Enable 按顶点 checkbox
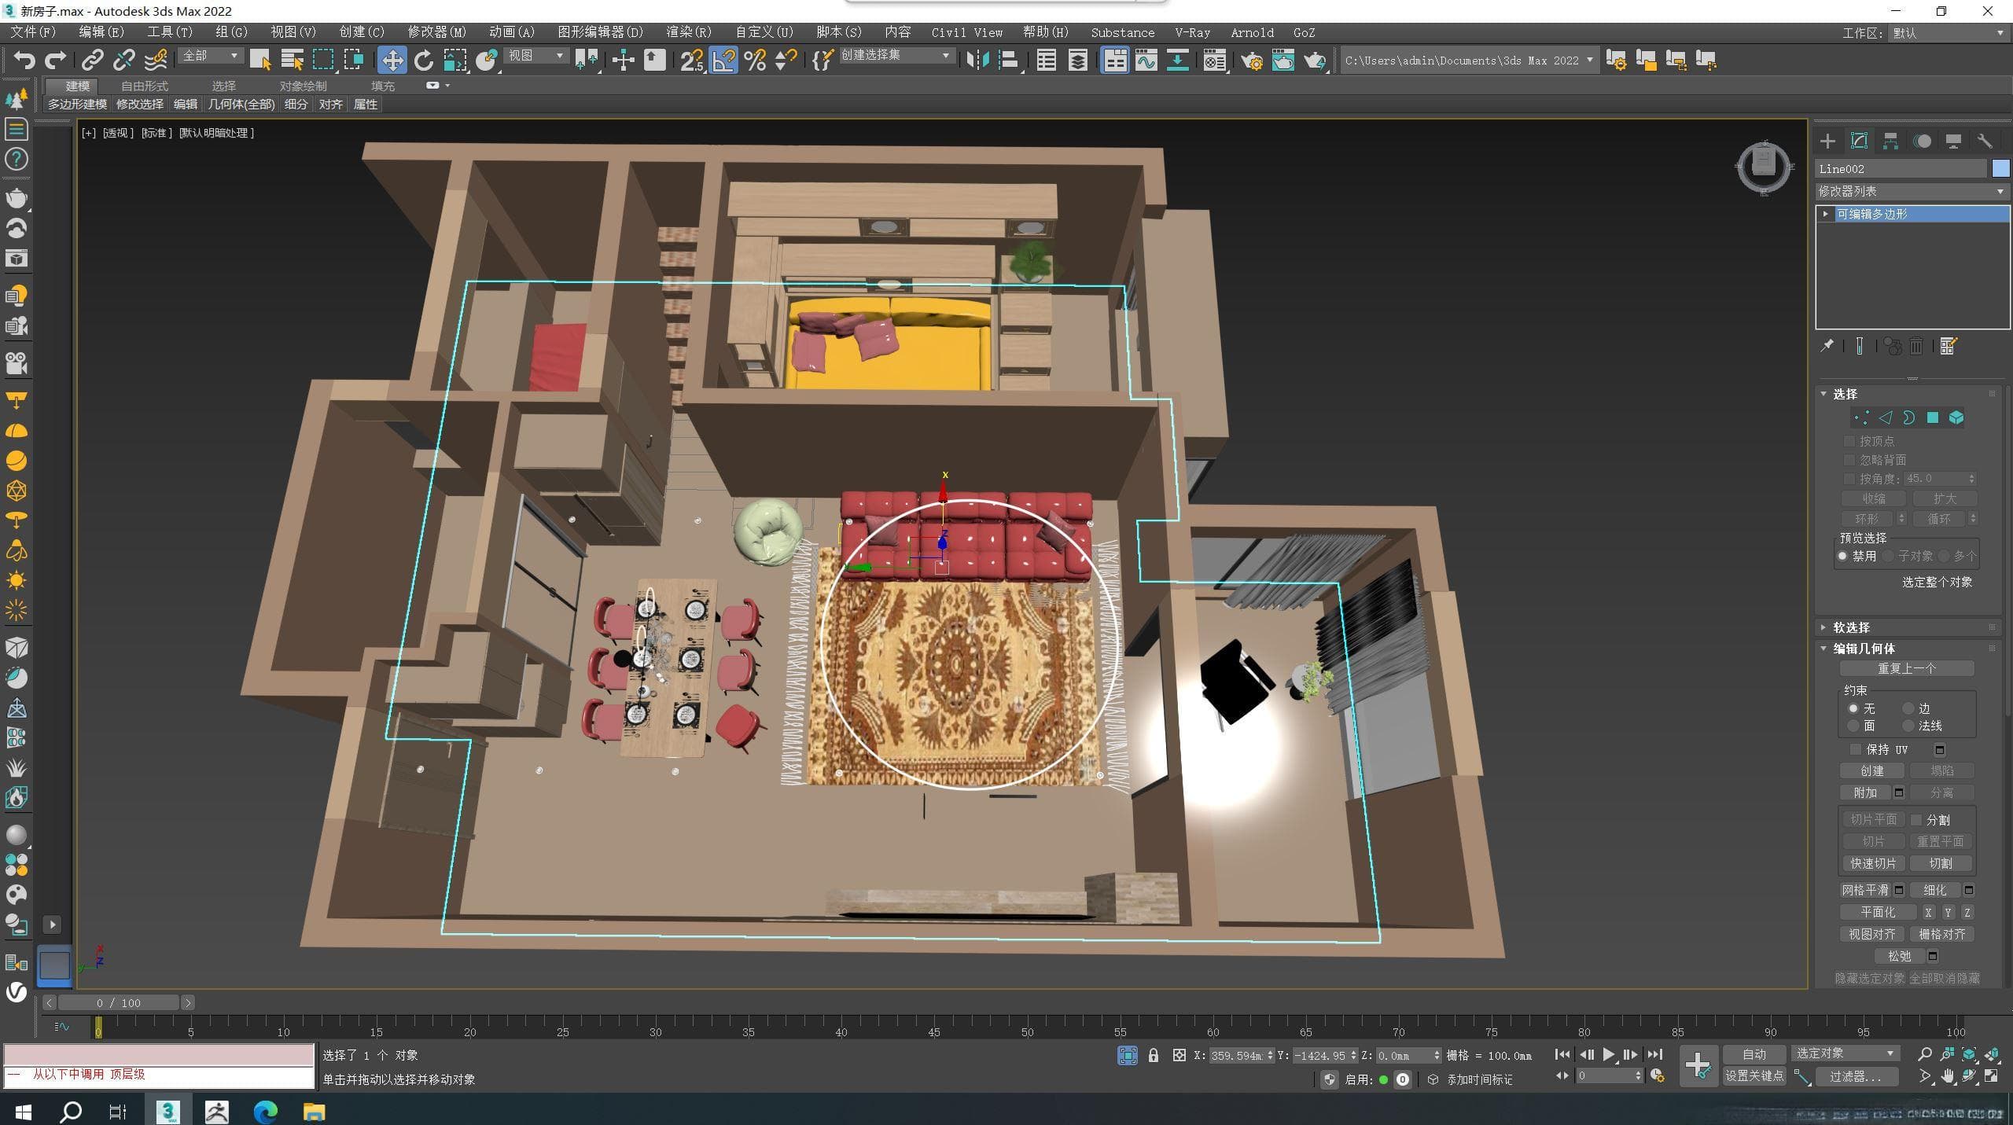 pyautogui.click(x=1849, y=441)
